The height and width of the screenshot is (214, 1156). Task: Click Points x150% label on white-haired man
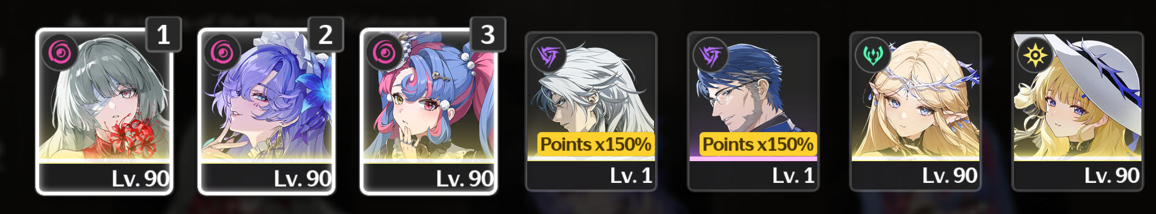[x=596, y=144]
